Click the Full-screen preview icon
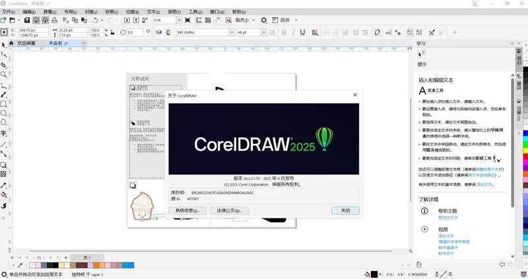Viewport: 528px width, 279px height. [x=187, y=20]
